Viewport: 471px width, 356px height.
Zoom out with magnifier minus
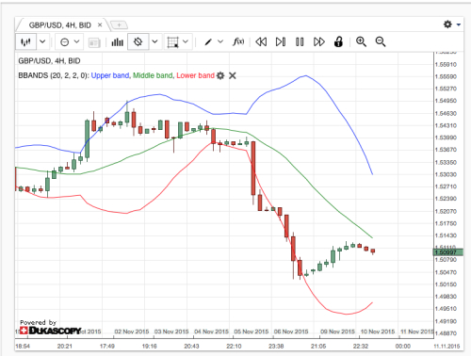point(381,41)
